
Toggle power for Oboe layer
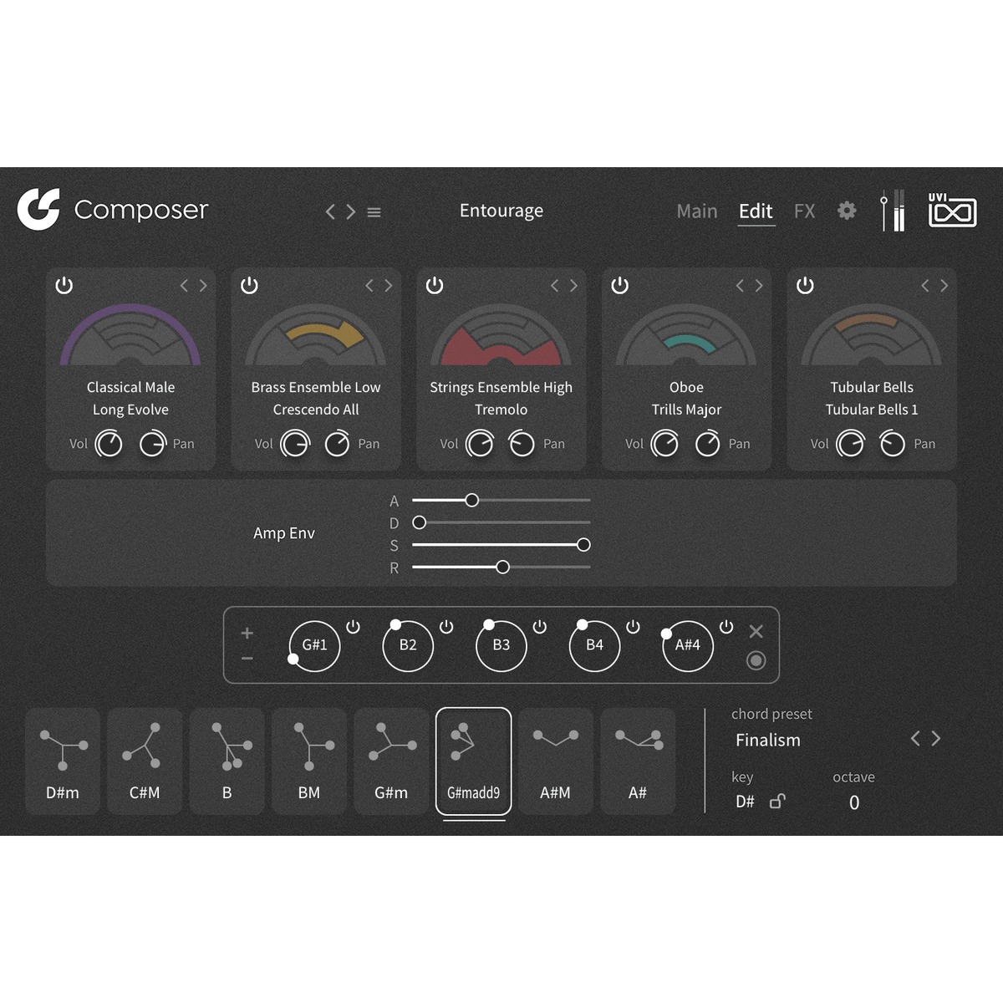(x=619, y=285)
